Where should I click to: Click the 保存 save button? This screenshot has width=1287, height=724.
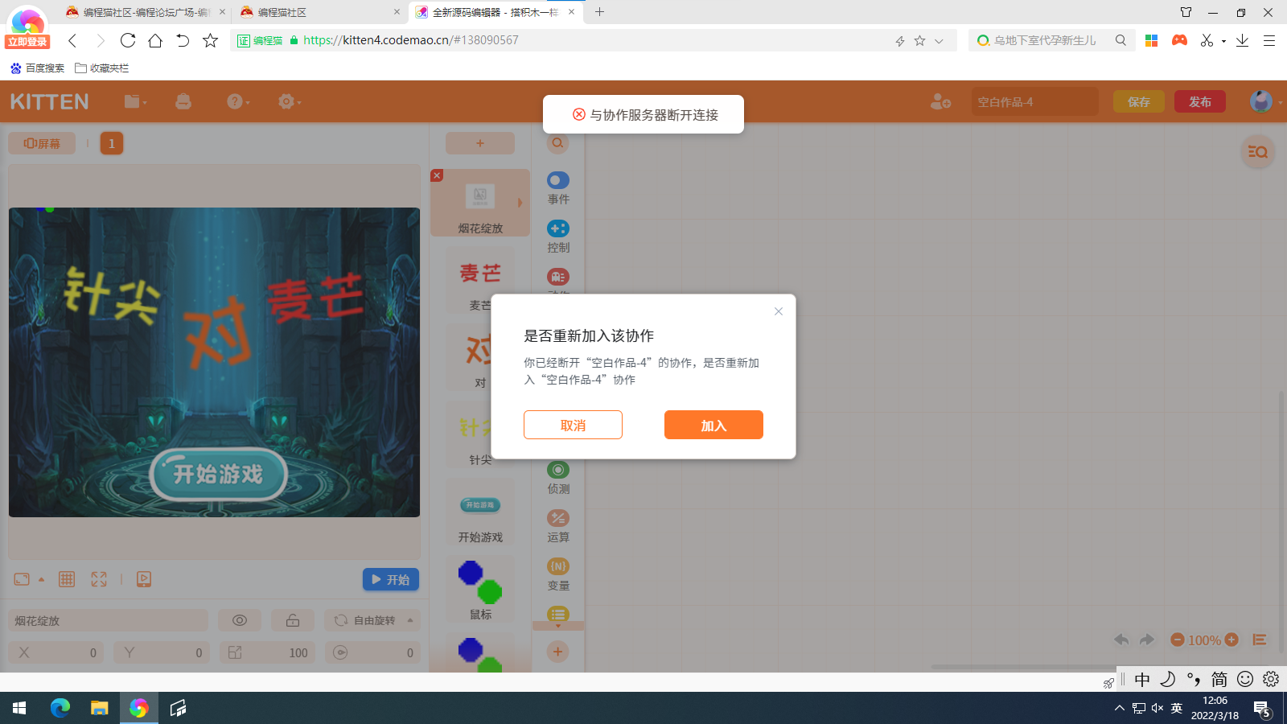coord(1139,102)
